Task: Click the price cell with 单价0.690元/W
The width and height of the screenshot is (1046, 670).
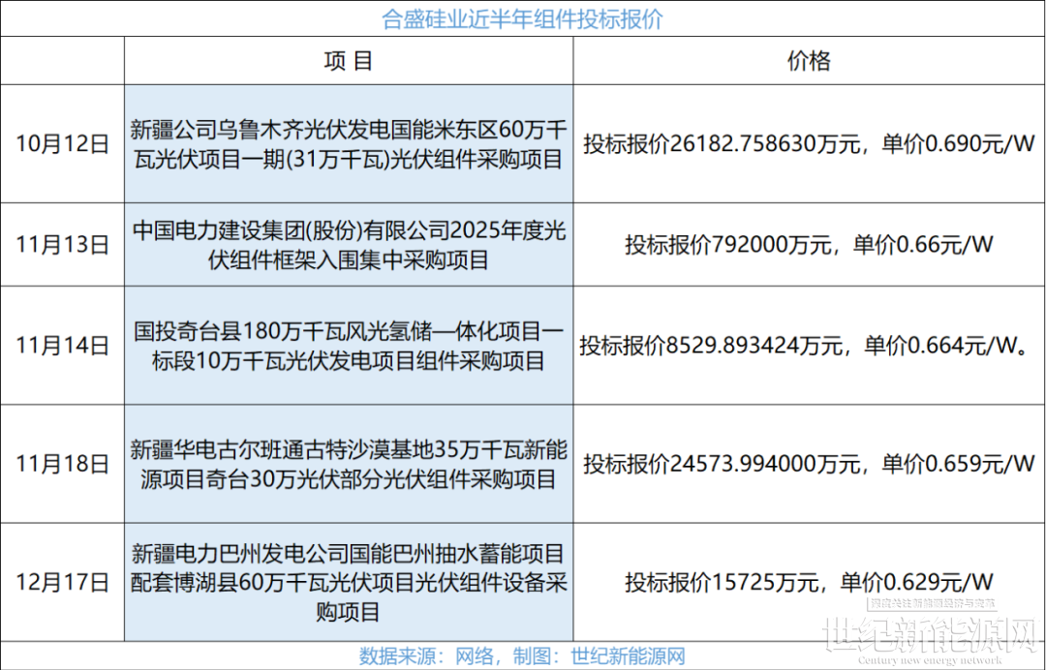Action: [809, 144]
